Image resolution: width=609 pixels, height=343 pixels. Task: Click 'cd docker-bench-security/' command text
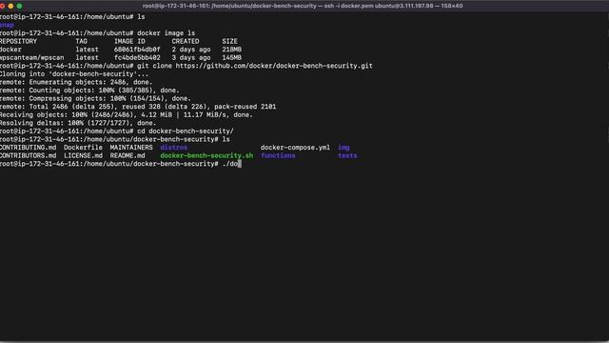coord(186,131)
